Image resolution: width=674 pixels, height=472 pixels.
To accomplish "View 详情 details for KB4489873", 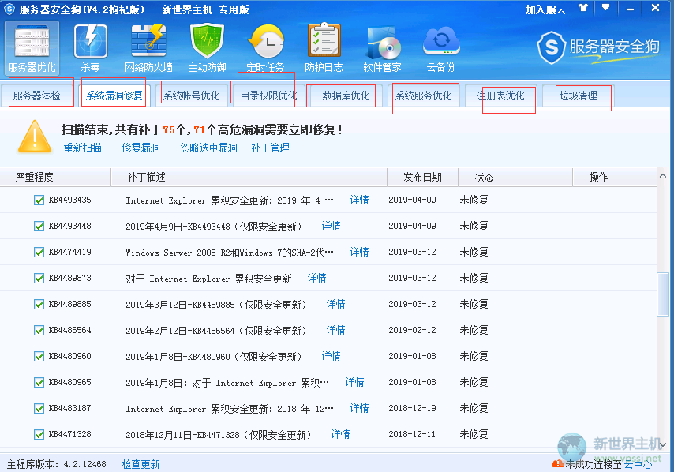I will click(x=316, y=278).
